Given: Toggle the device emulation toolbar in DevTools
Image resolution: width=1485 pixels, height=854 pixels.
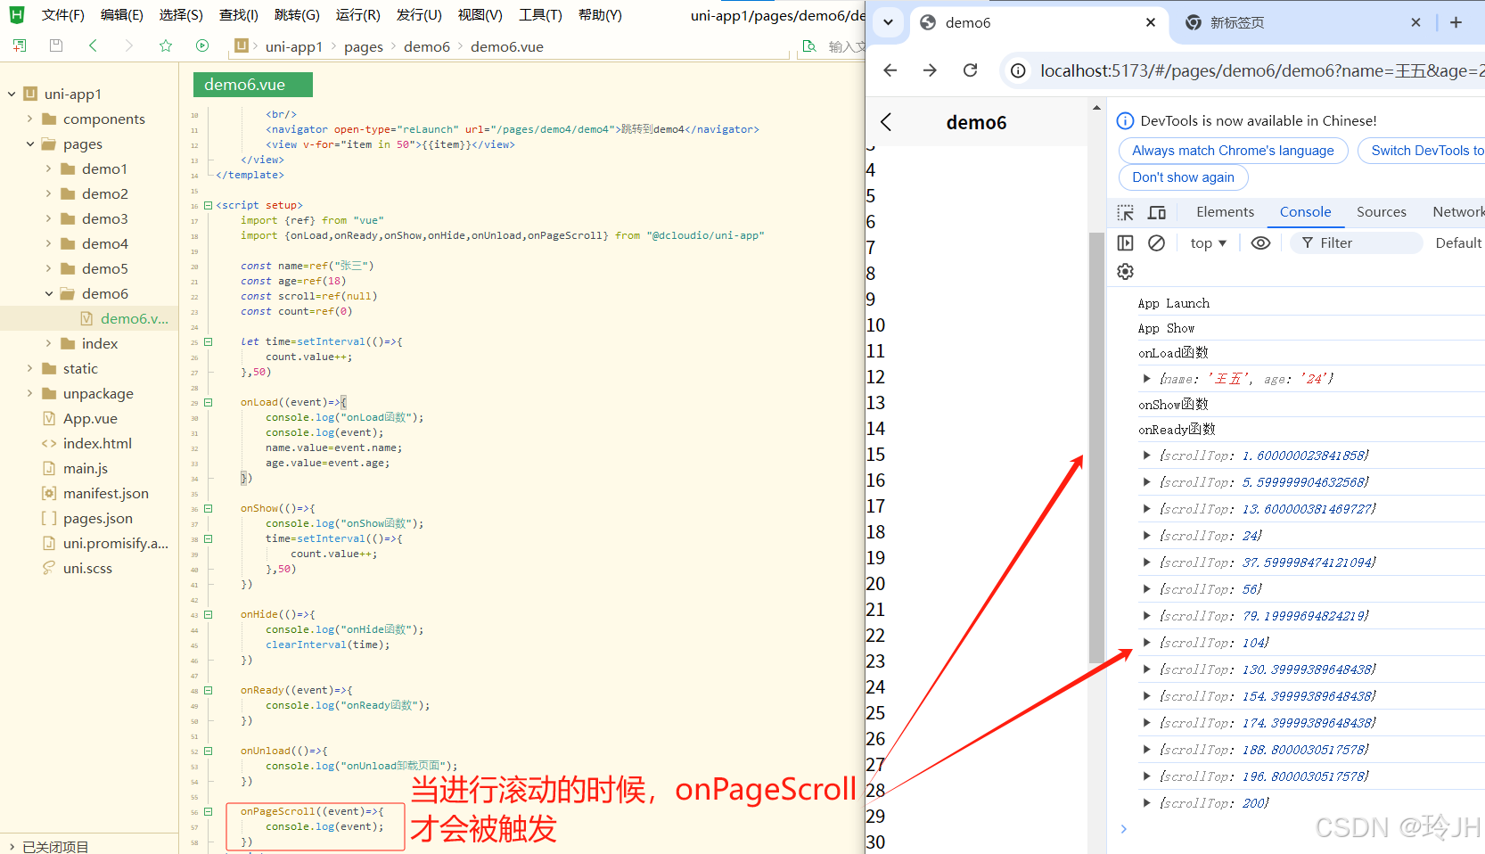Looking at the screenshot, I should (x=1157, y=212).
